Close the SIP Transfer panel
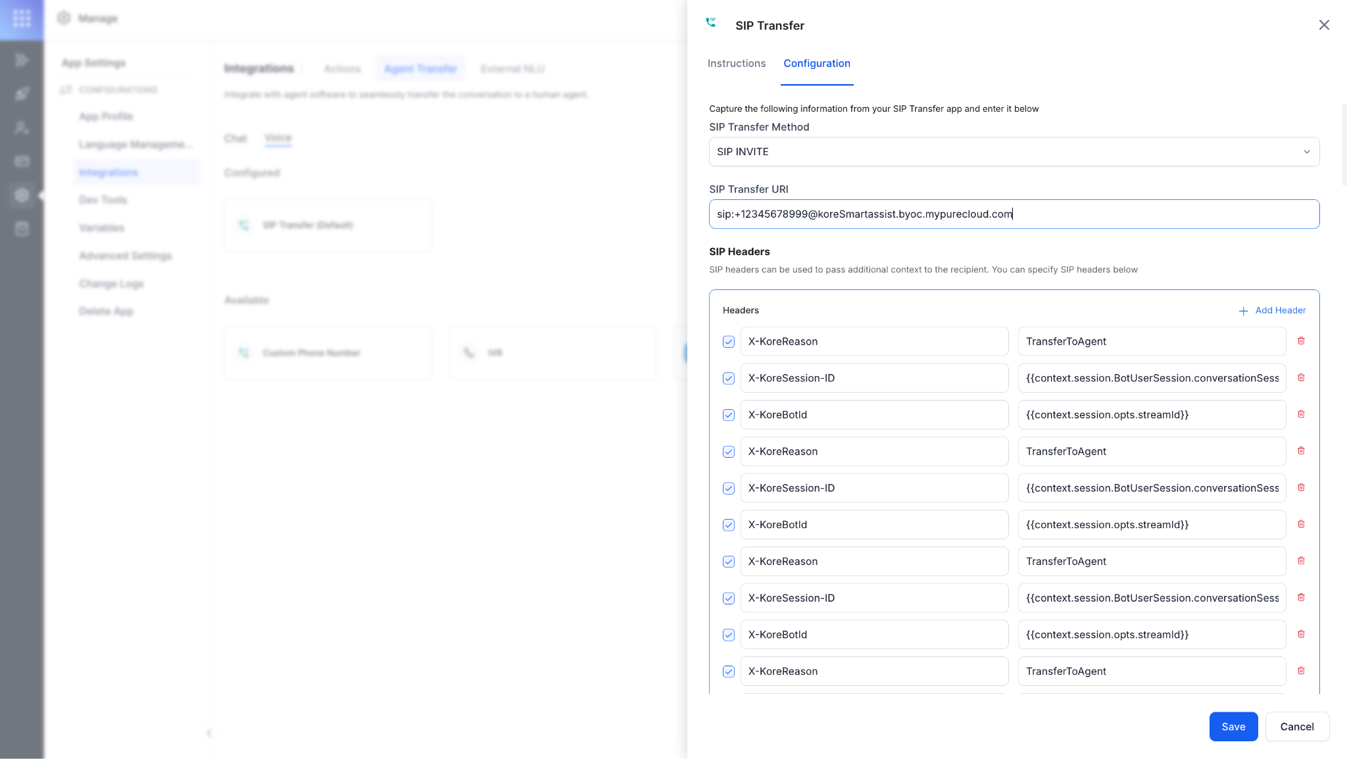Image resolution: width=1347 pixels, height=759 pixels. (1324, 25)
